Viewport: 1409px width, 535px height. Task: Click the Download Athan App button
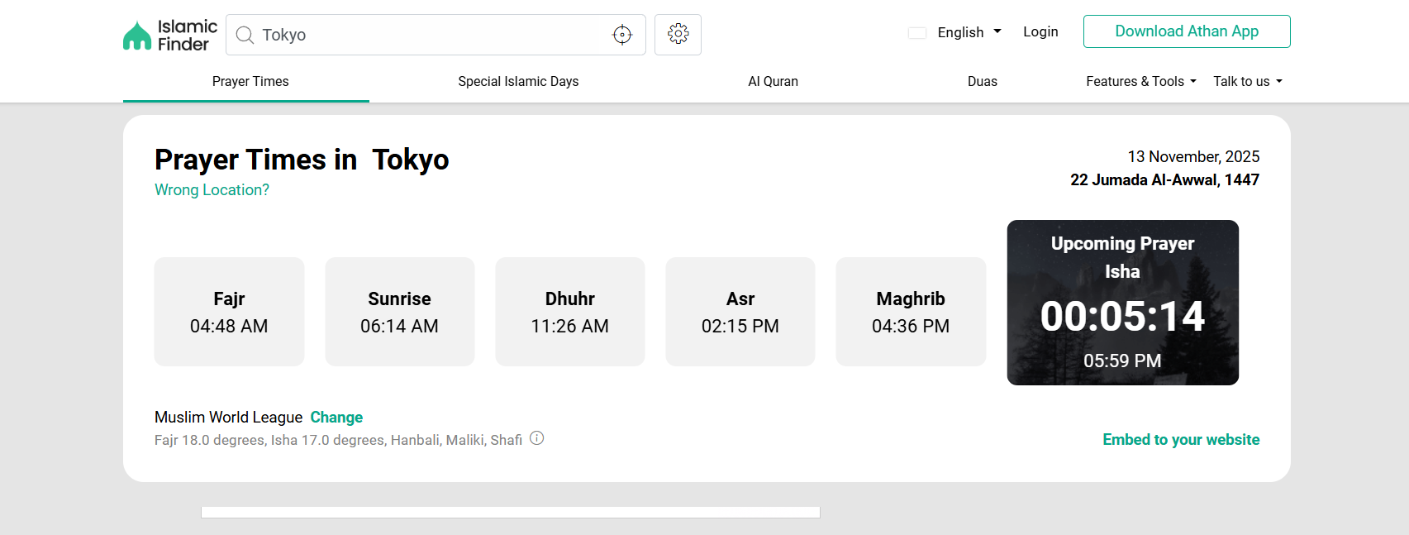coord(1186,31)
